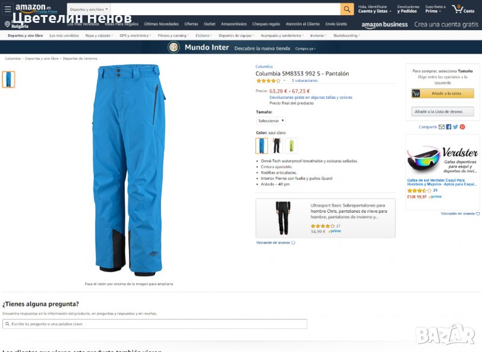Viewport: 482px width, 352px height.
Task: Open the 5 valoraciones reviews link
Action: 304,81
